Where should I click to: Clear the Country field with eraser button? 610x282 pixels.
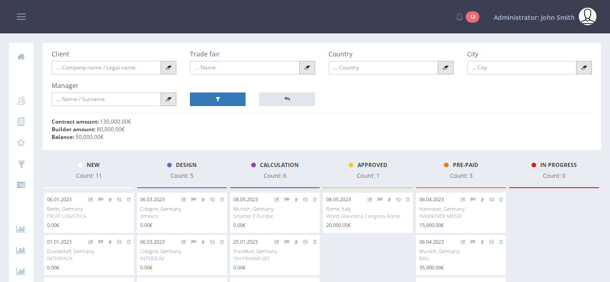point(445,68)
